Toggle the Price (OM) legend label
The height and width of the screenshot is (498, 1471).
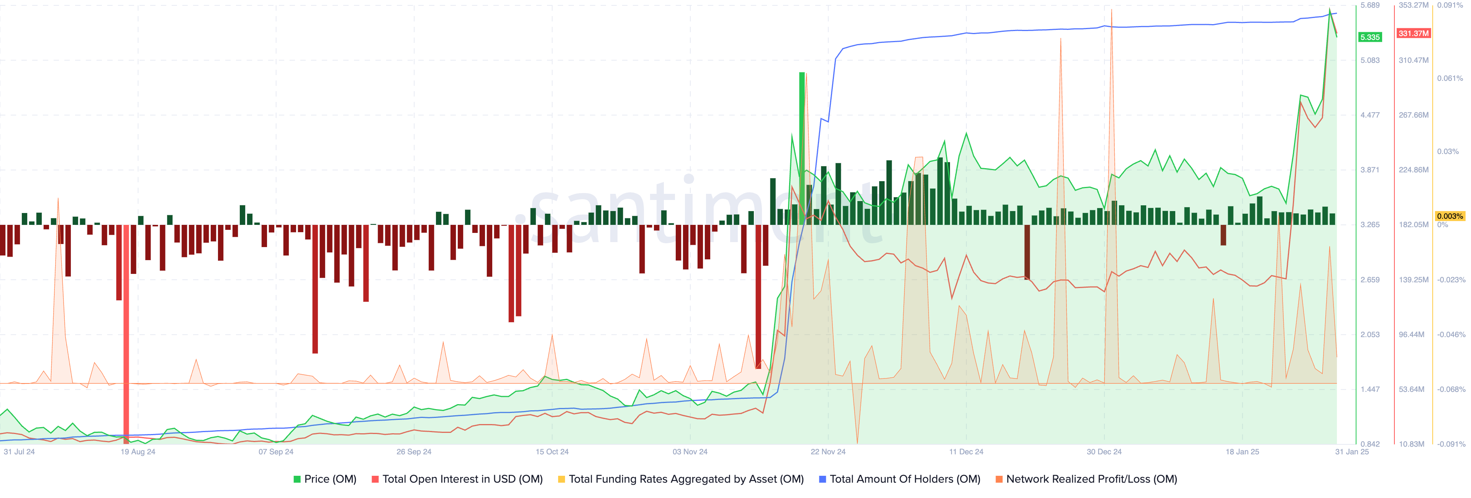[x=330, y=479]
